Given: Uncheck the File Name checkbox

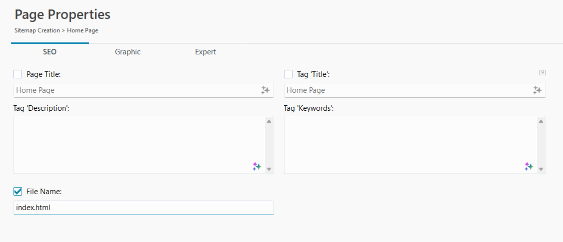Looking at the screenshot, I should pos(18,192).
